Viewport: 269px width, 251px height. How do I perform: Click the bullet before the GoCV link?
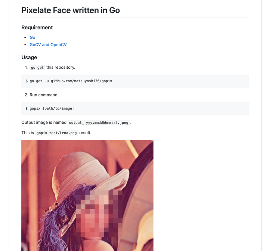click(25, 45)
